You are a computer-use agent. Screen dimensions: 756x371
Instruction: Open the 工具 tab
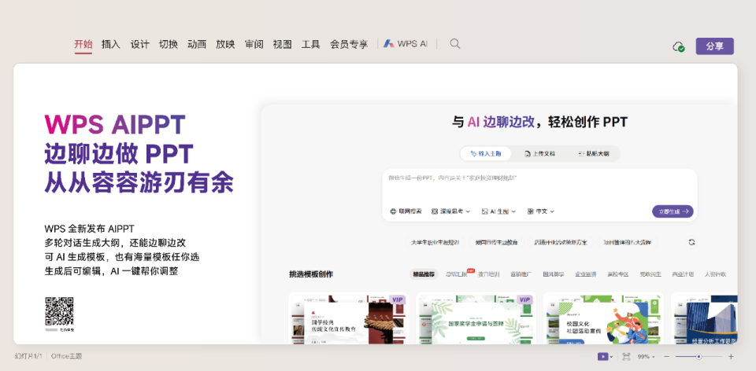(311, 44)
